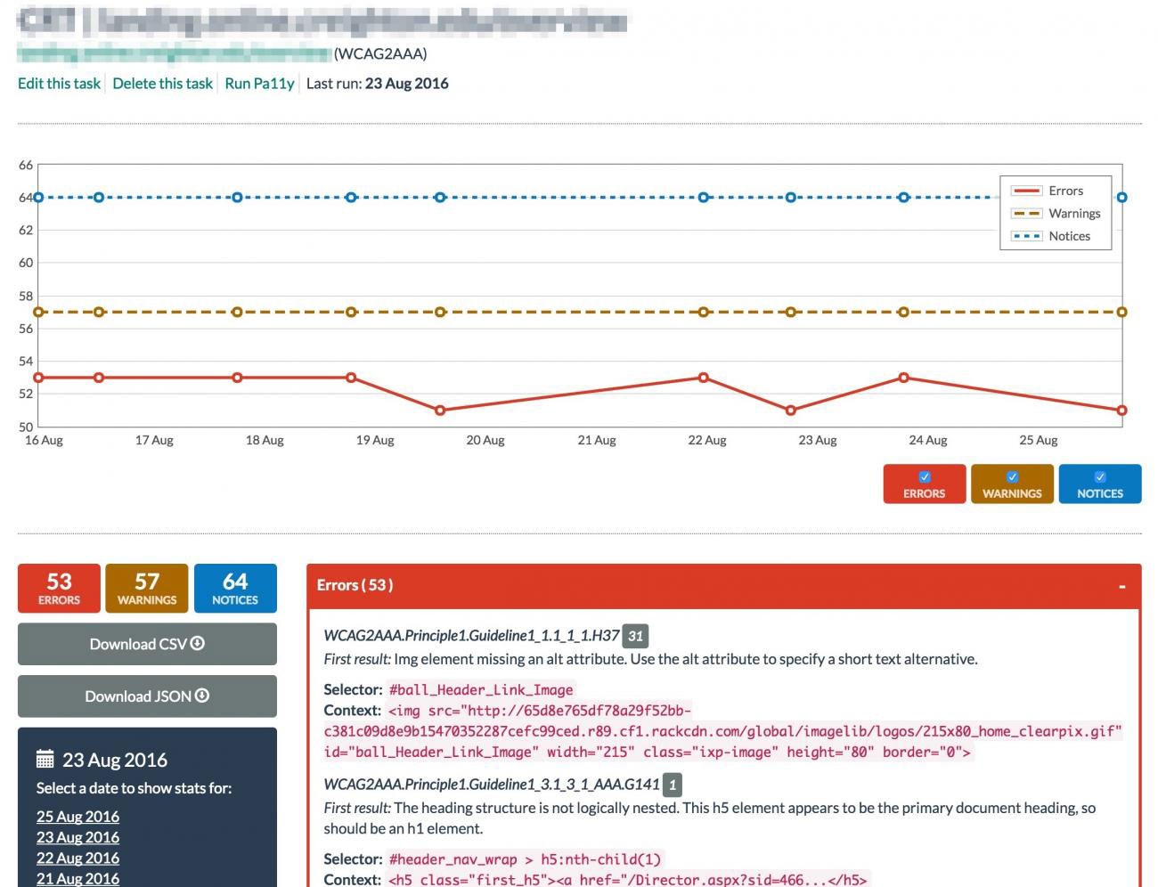This screenshot has width=1158, height=887.
Task: Select 25 Aug 2016 date stats
Action: [77, 817]
